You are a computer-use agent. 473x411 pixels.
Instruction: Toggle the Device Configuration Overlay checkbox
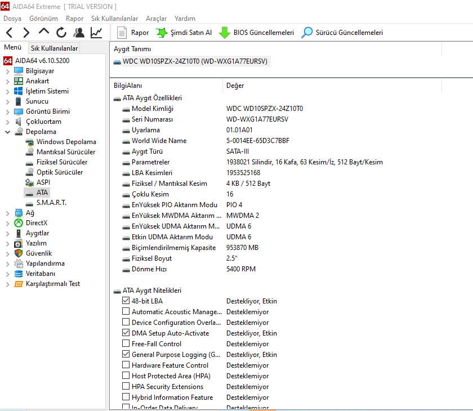click(x=126, y=322)
